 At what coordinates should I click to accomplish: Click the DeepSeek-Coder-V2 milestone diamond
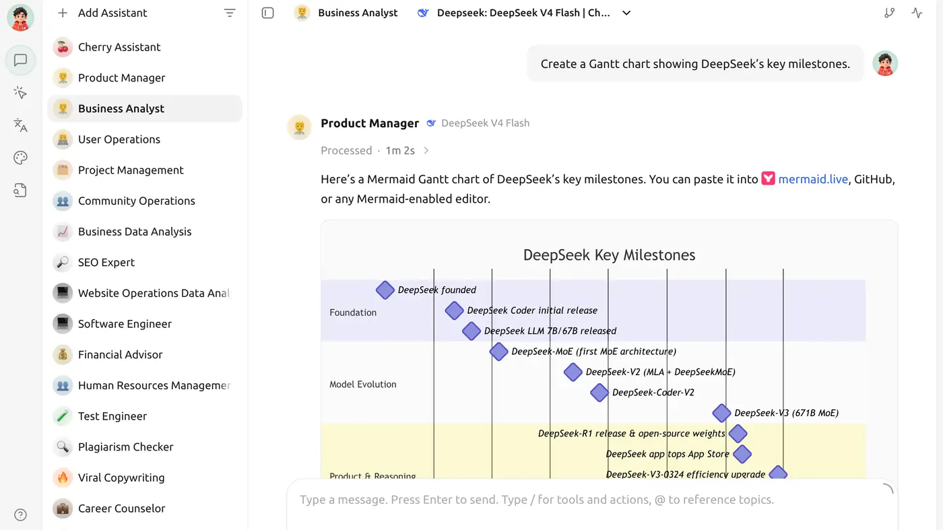tap(599, 393)
